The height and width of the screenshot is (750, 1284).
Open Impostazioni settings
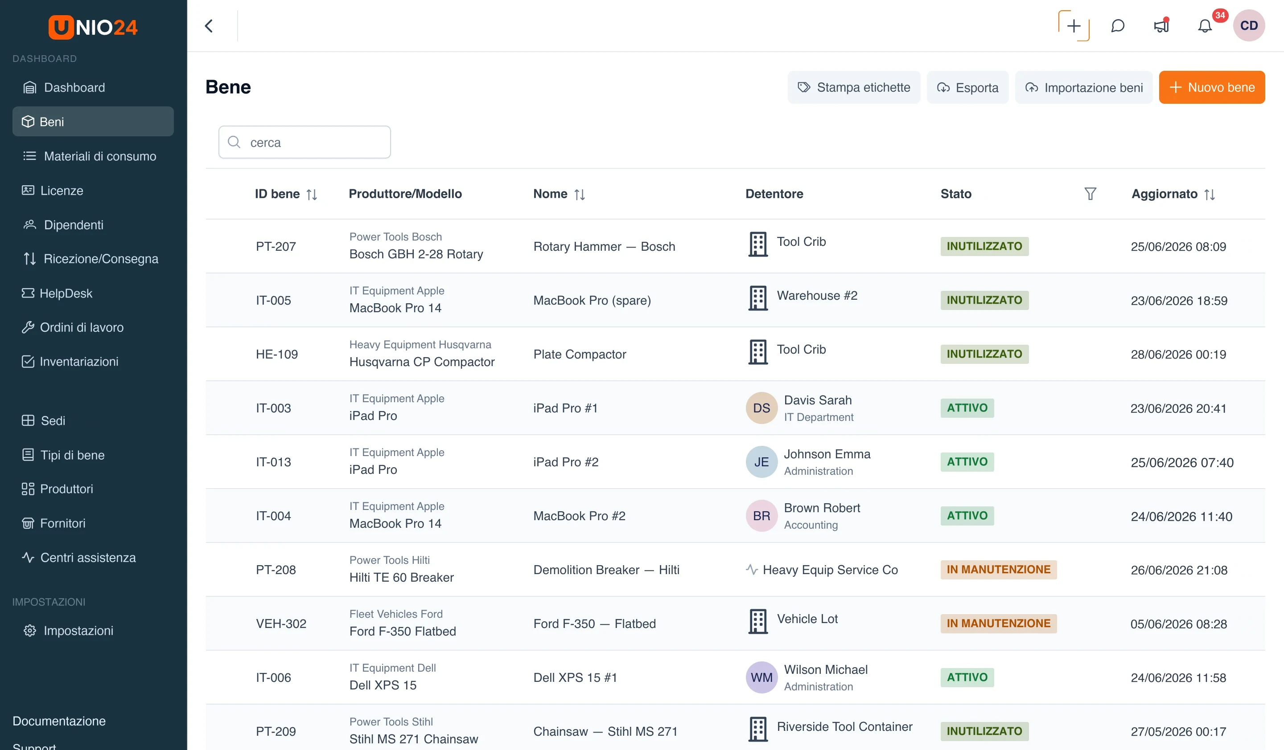click(93, 631)
